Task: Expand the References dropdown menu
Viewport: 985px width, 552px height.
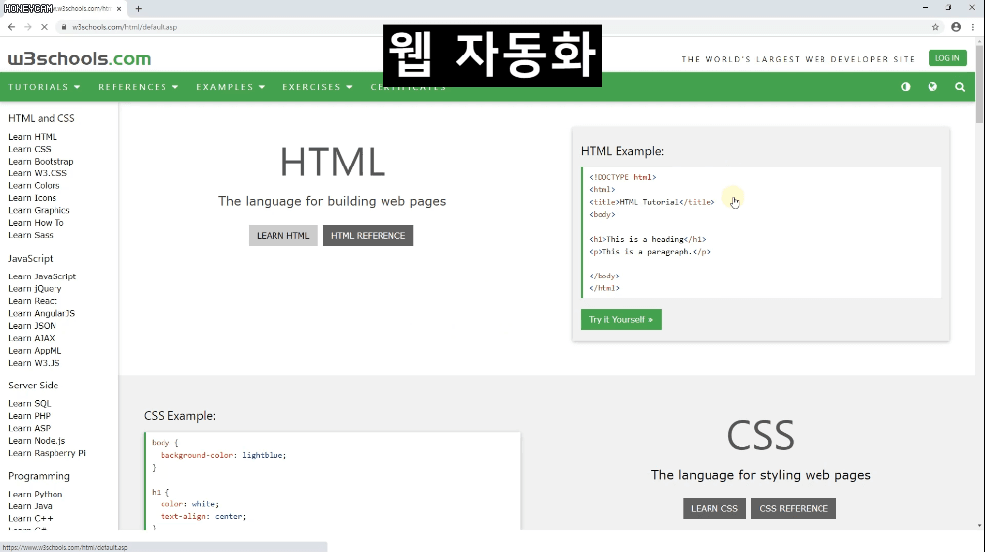Action: click(x=138, y=87)
